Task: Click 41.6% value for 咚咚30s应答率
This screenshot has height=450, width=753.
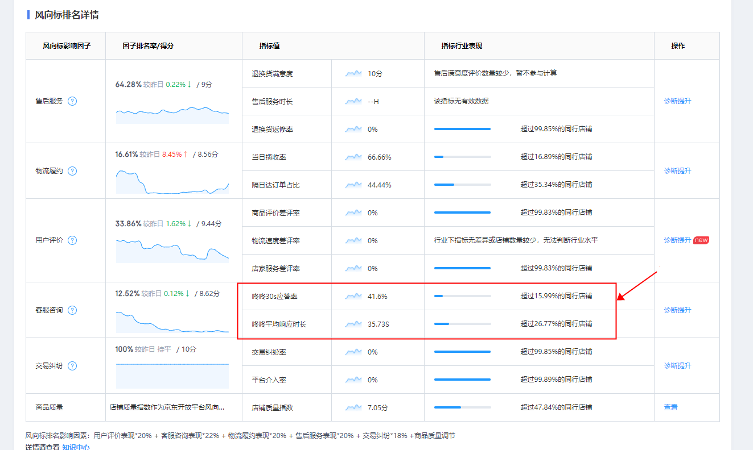Action: [x=377, y=297]
